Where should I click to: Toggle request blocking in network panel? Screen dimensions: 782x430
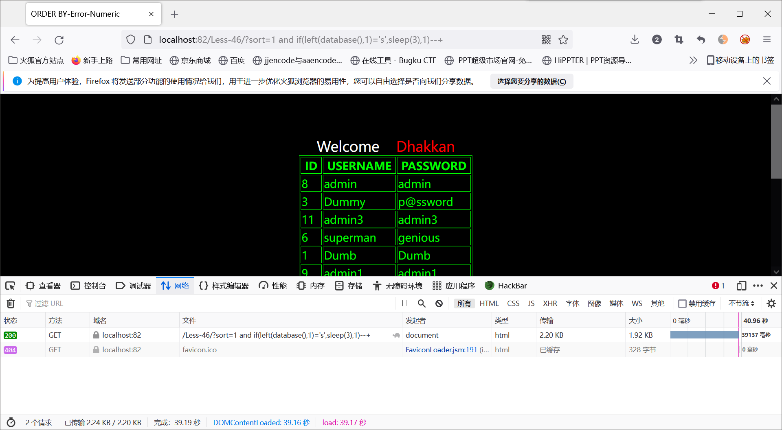click(439, 303)
